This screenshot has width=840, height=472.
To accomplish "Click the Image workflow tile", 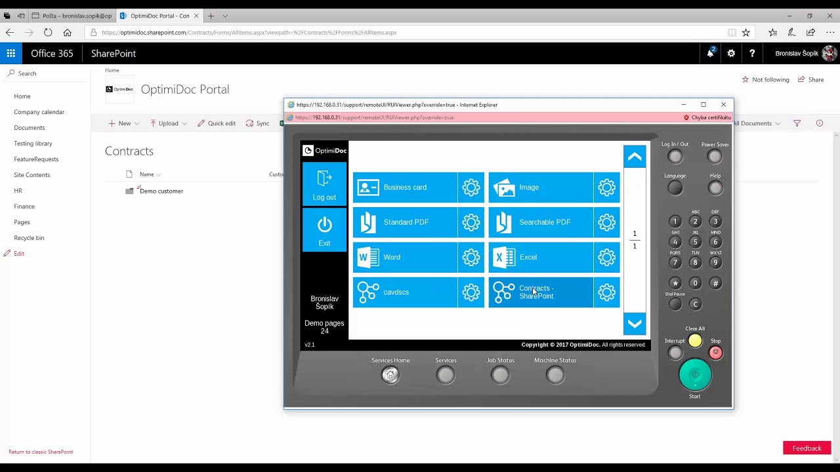I will point(541,187).
